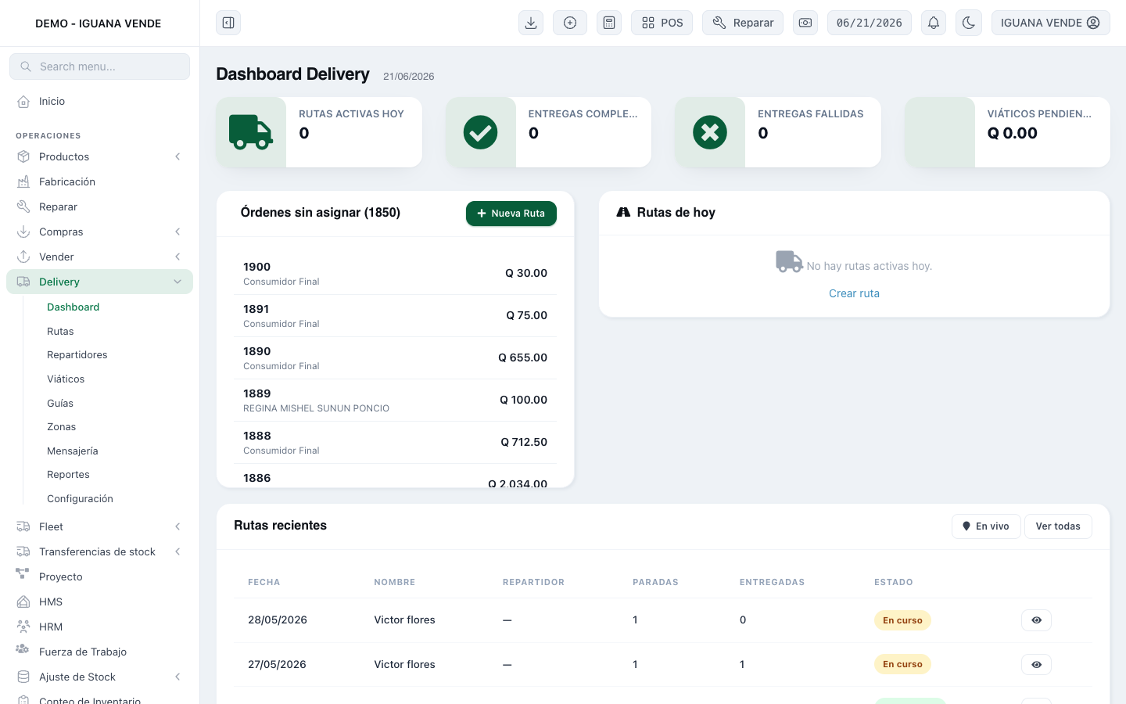The height and width of the screenshot is (704, 1126).
Task: Open Reparar in the sidebar
Action: coord(99,207)
